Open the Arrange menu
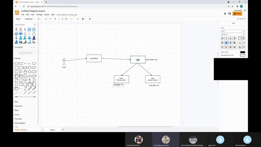Screen dimensions: 261x147 click(x=39, y=15)
